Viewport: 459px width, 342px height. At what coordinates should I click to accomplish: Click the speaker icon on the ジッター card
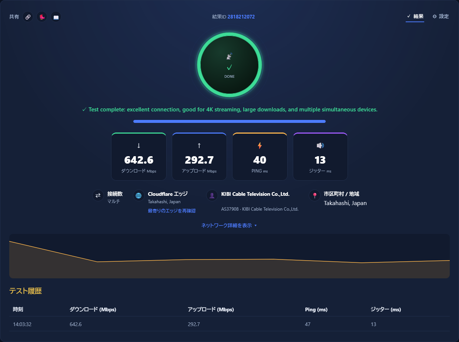point(320,145)
